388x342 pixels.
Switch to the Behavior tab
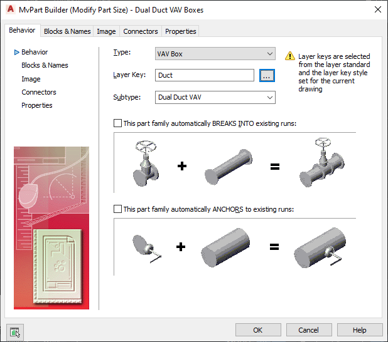pos(22,30)
